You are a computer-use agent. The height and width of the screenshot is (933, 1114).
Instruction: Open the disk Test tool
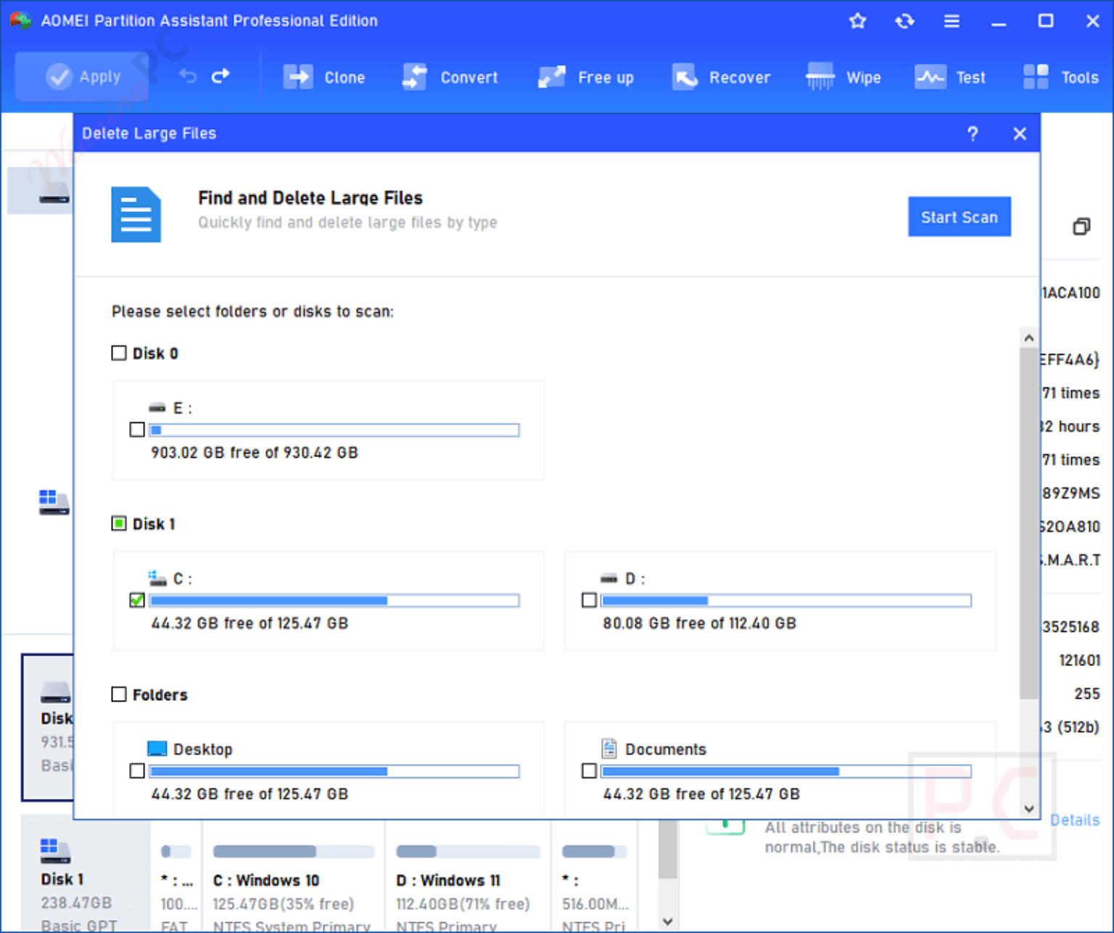[950, 77]
